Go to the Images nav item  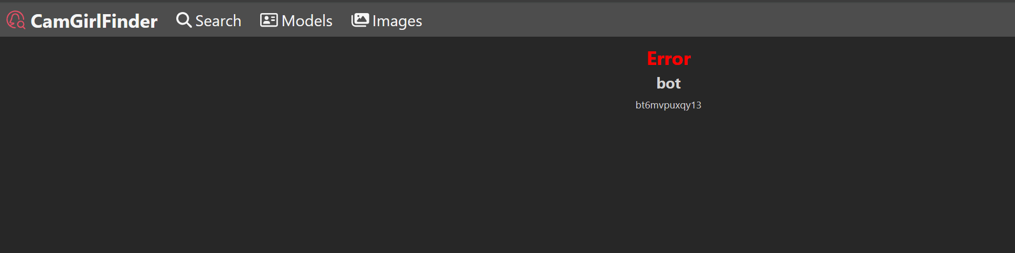click(x=387, y=20)
